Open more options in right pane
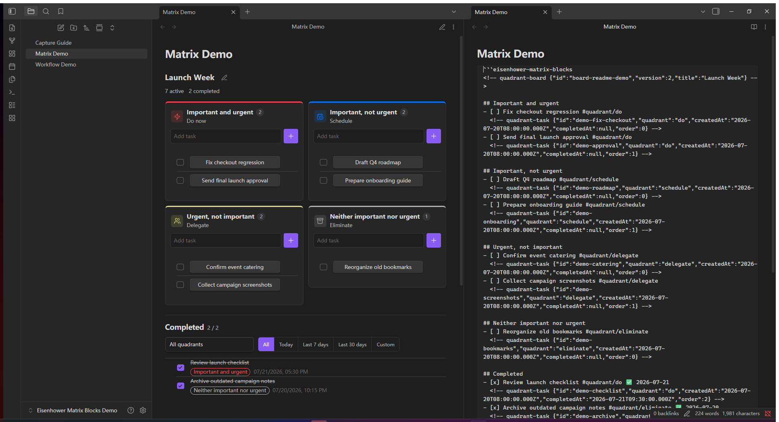Image resolution: width=779 pixels, height=422 pixels. point(765,27)
